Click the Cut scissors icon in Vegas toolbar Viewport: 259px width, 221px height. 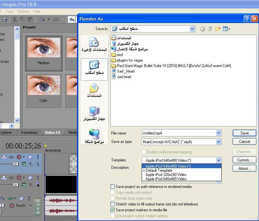point(15,19)
